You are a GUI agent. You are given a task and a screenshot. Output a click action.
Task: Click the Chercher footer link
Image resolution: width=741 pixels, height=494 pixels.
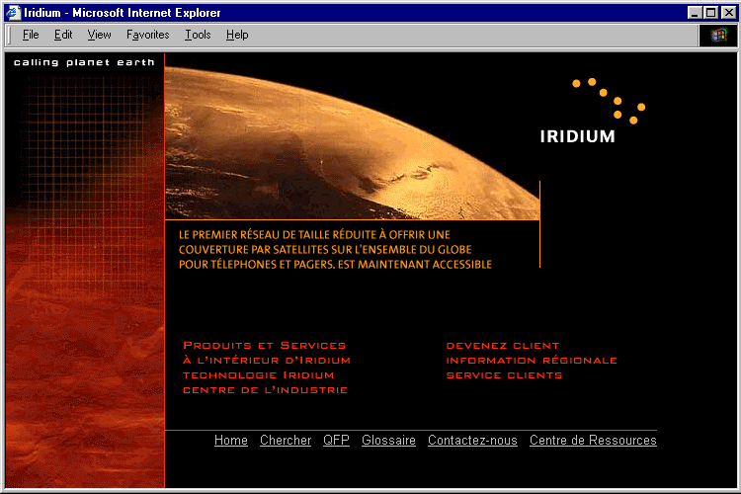point(286,440)
